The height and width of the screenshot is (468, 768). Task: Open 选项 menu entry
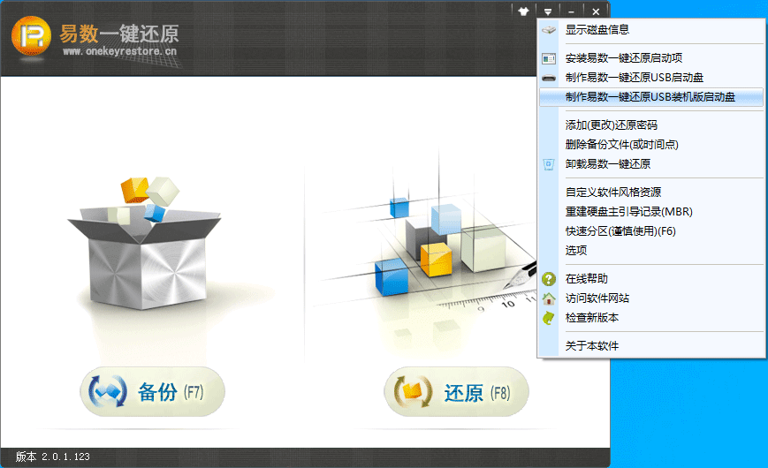click(651, 251)
